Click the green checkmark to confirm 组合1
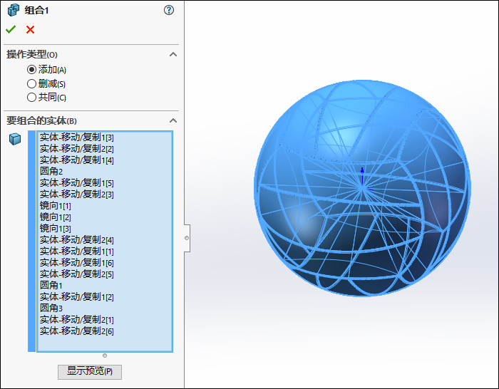The height and width of the screenshot is (389, 499). click(x=11, y=30)
